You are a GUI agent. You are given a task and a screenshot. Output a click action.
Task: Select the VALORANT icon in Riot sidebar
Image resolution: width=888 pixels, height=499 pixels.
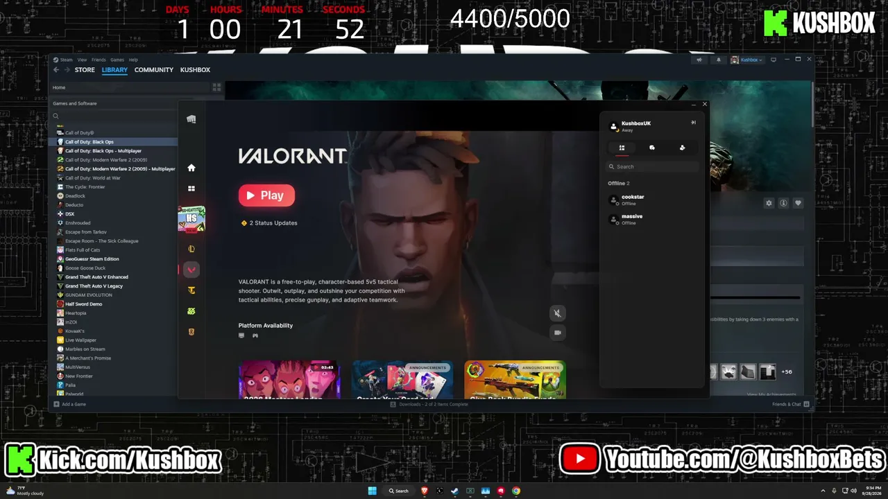point(191,270)
